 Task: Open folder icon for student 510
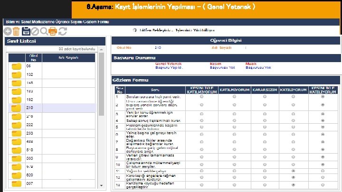pos(17,150)
